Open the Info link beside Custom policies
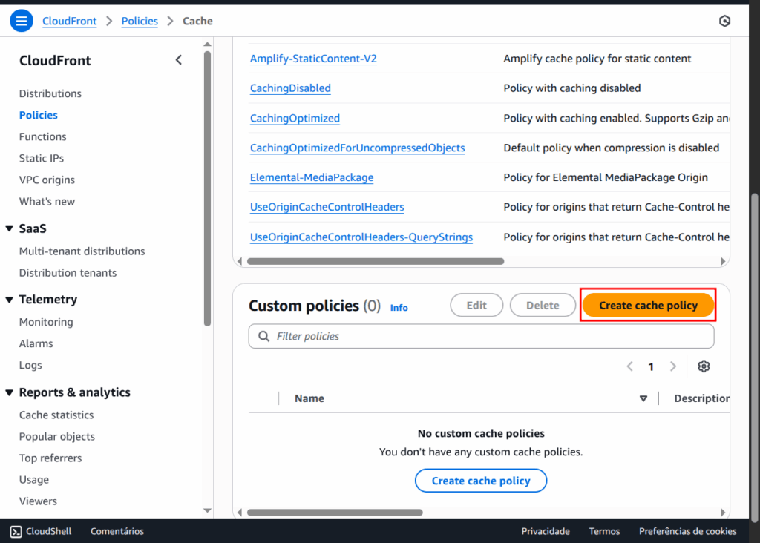 (x=399, y=307)
